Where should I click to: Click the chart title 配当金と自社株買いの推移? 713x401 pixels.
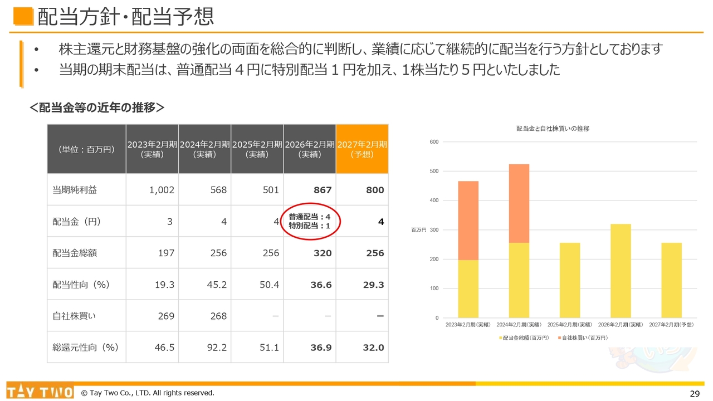553,129
